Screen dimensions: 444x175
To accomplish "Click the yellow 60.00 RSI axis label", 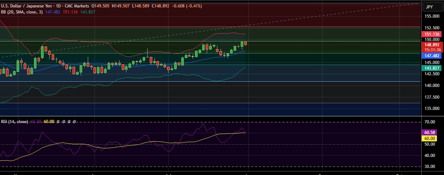I will pyautogui.click(x=431, y=138).
